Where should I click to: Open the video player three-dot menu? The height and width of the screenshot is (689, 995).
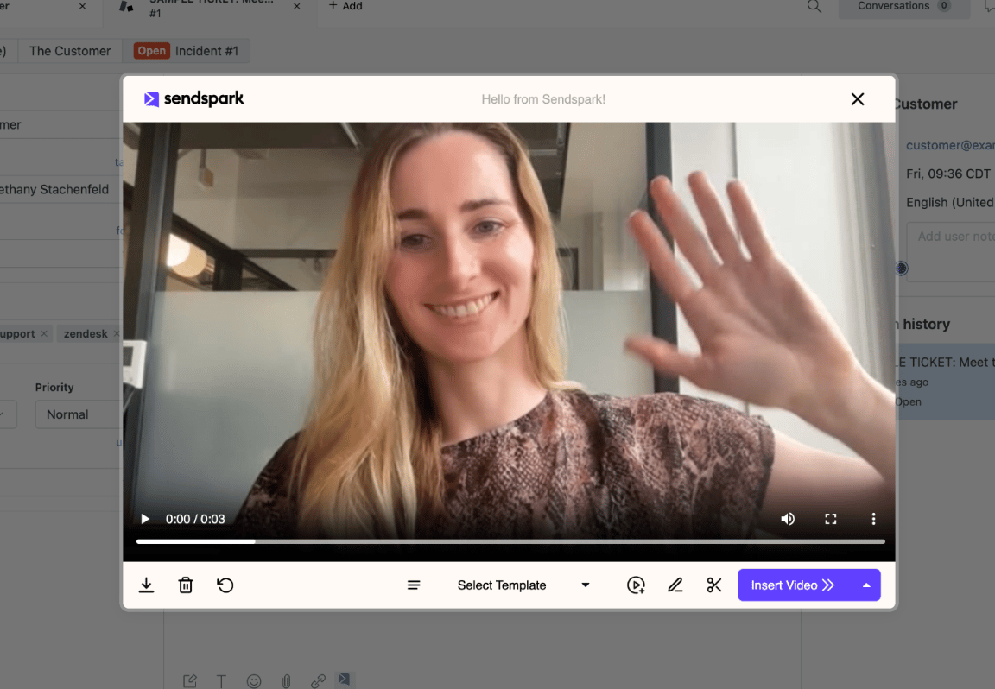coord(874,519)
